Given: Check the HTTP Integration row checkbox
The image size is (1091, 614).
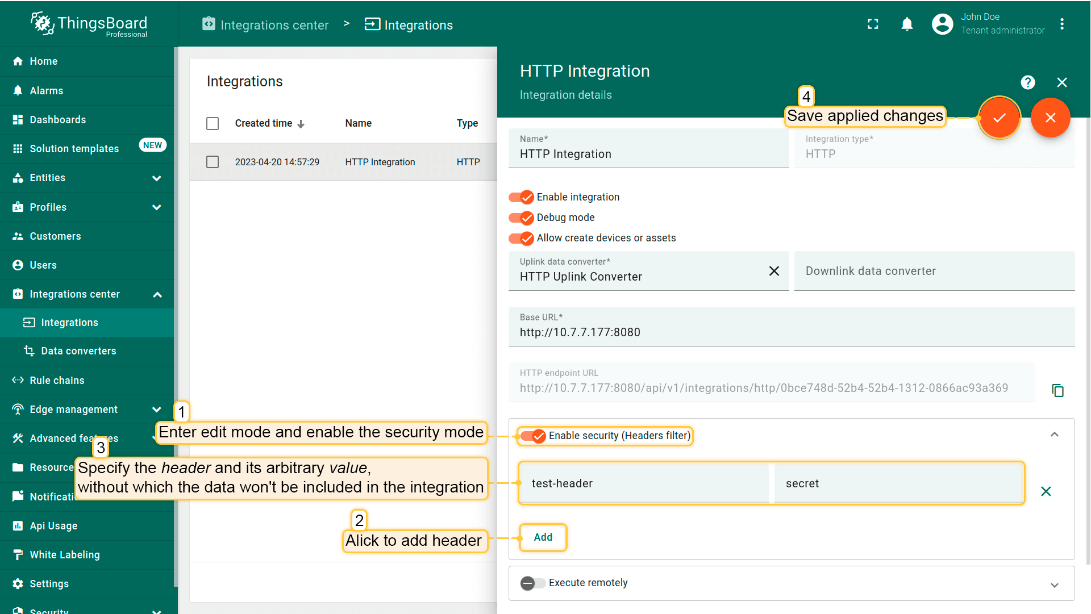Looking at the screenshot, I should pyautogui.click(x=213, y=162).
